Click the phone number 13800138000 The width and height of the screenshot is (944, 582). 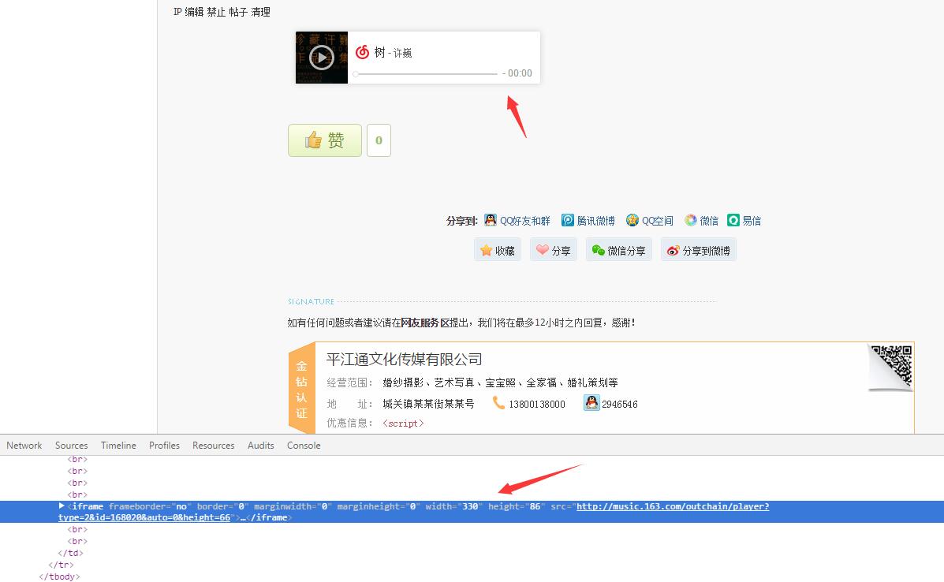click(537, 405)
